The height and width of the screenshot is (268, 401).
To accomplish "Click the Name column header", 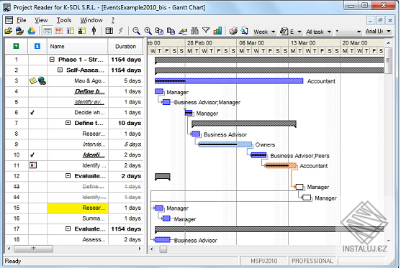I will tap(78, 47).
